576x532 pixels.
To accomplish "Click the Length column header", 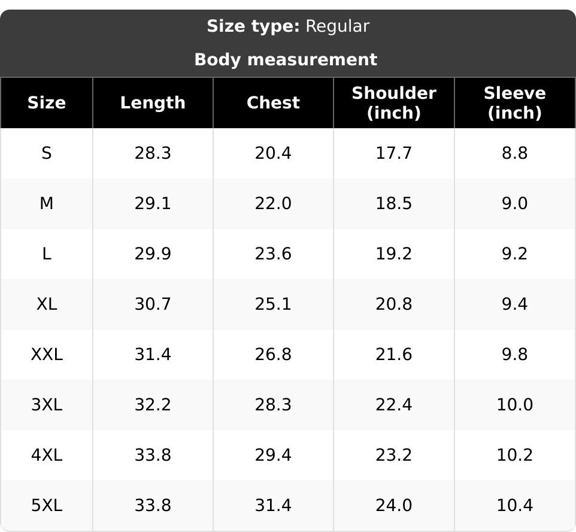I will point(153,102).
